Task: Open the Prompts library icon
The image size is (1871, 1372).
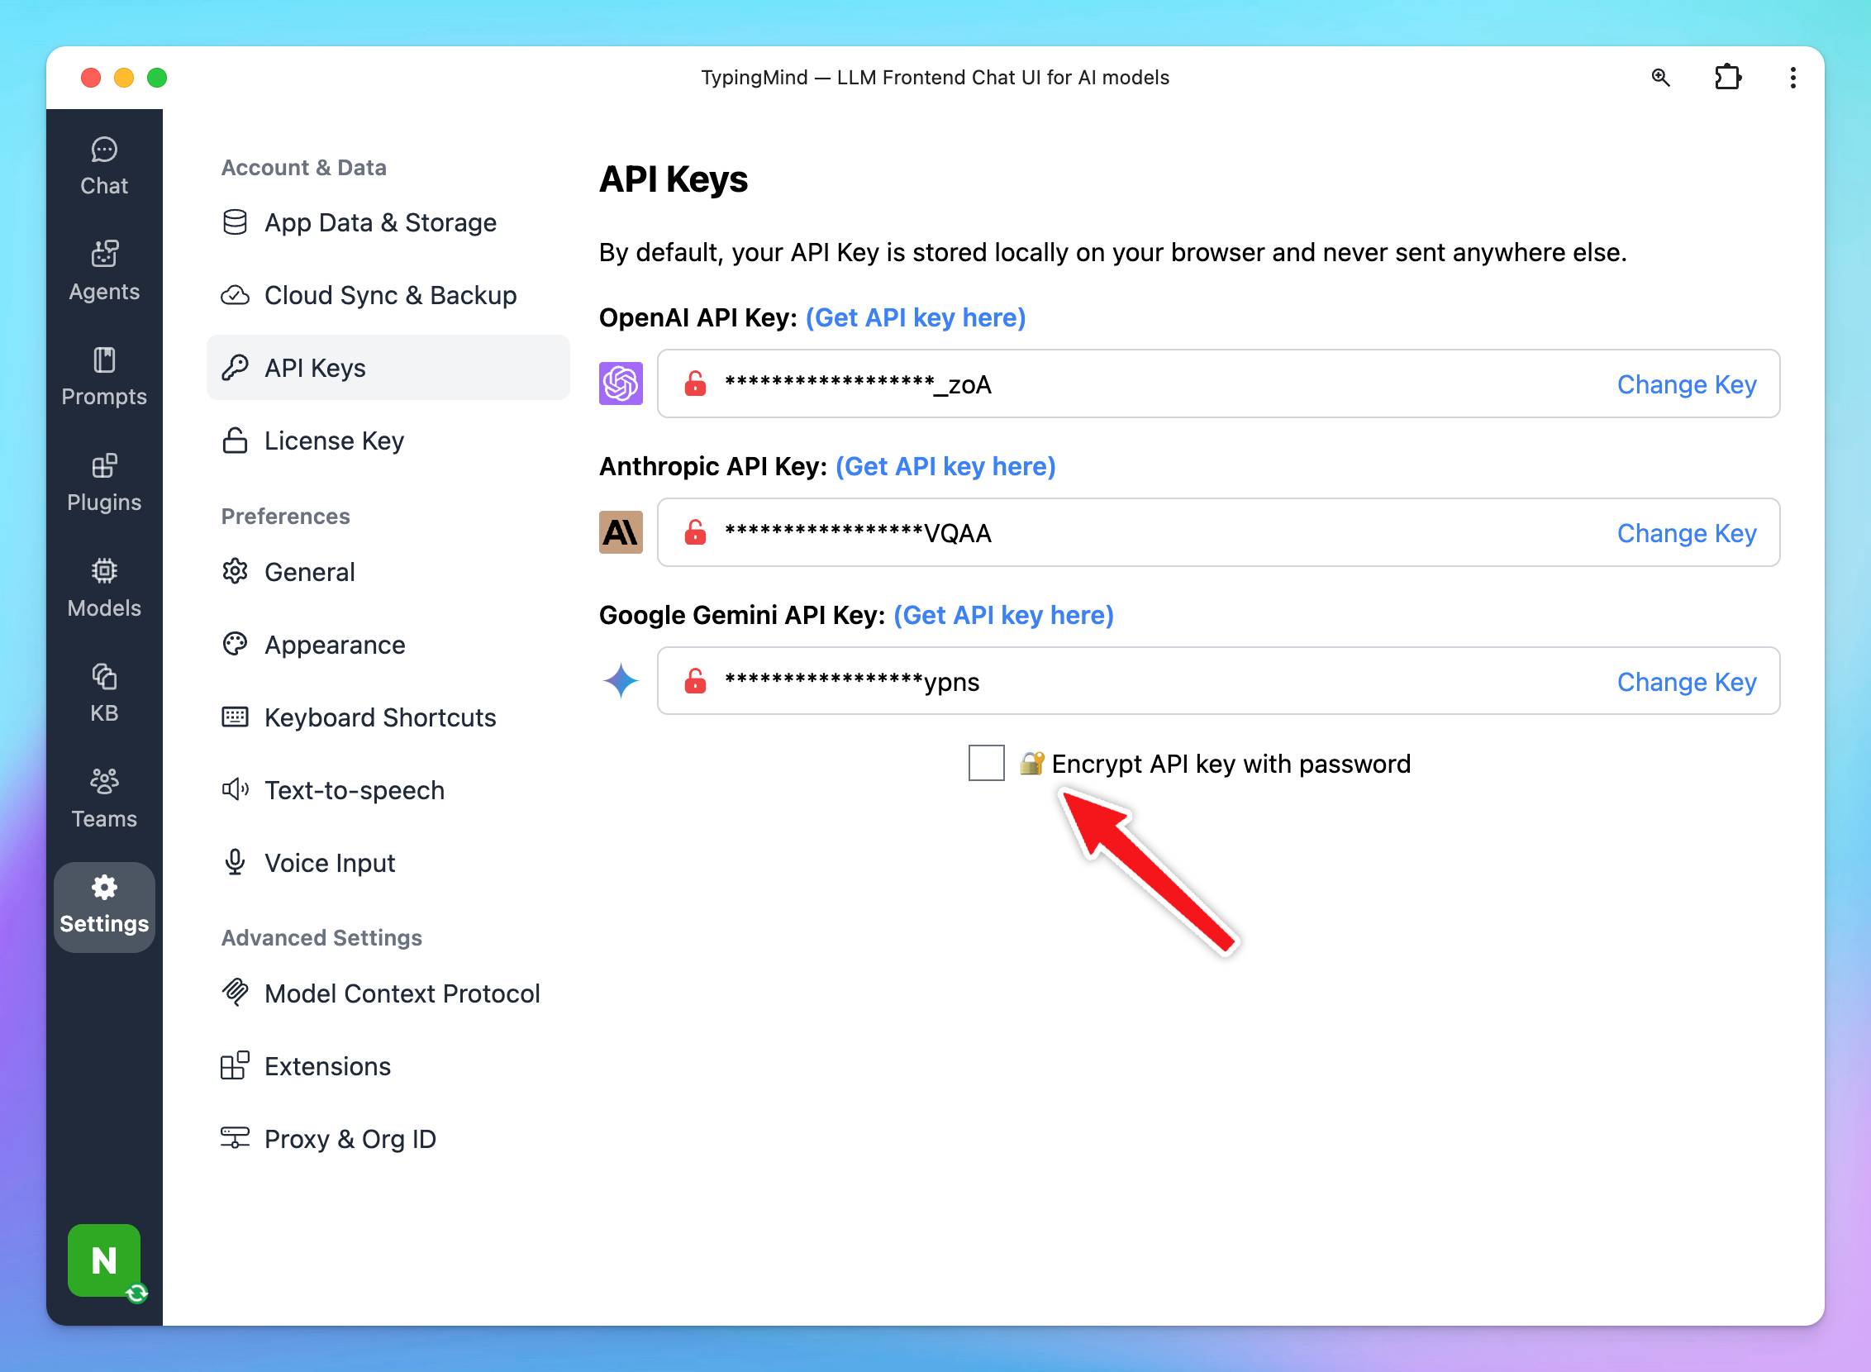Action: 104,376
